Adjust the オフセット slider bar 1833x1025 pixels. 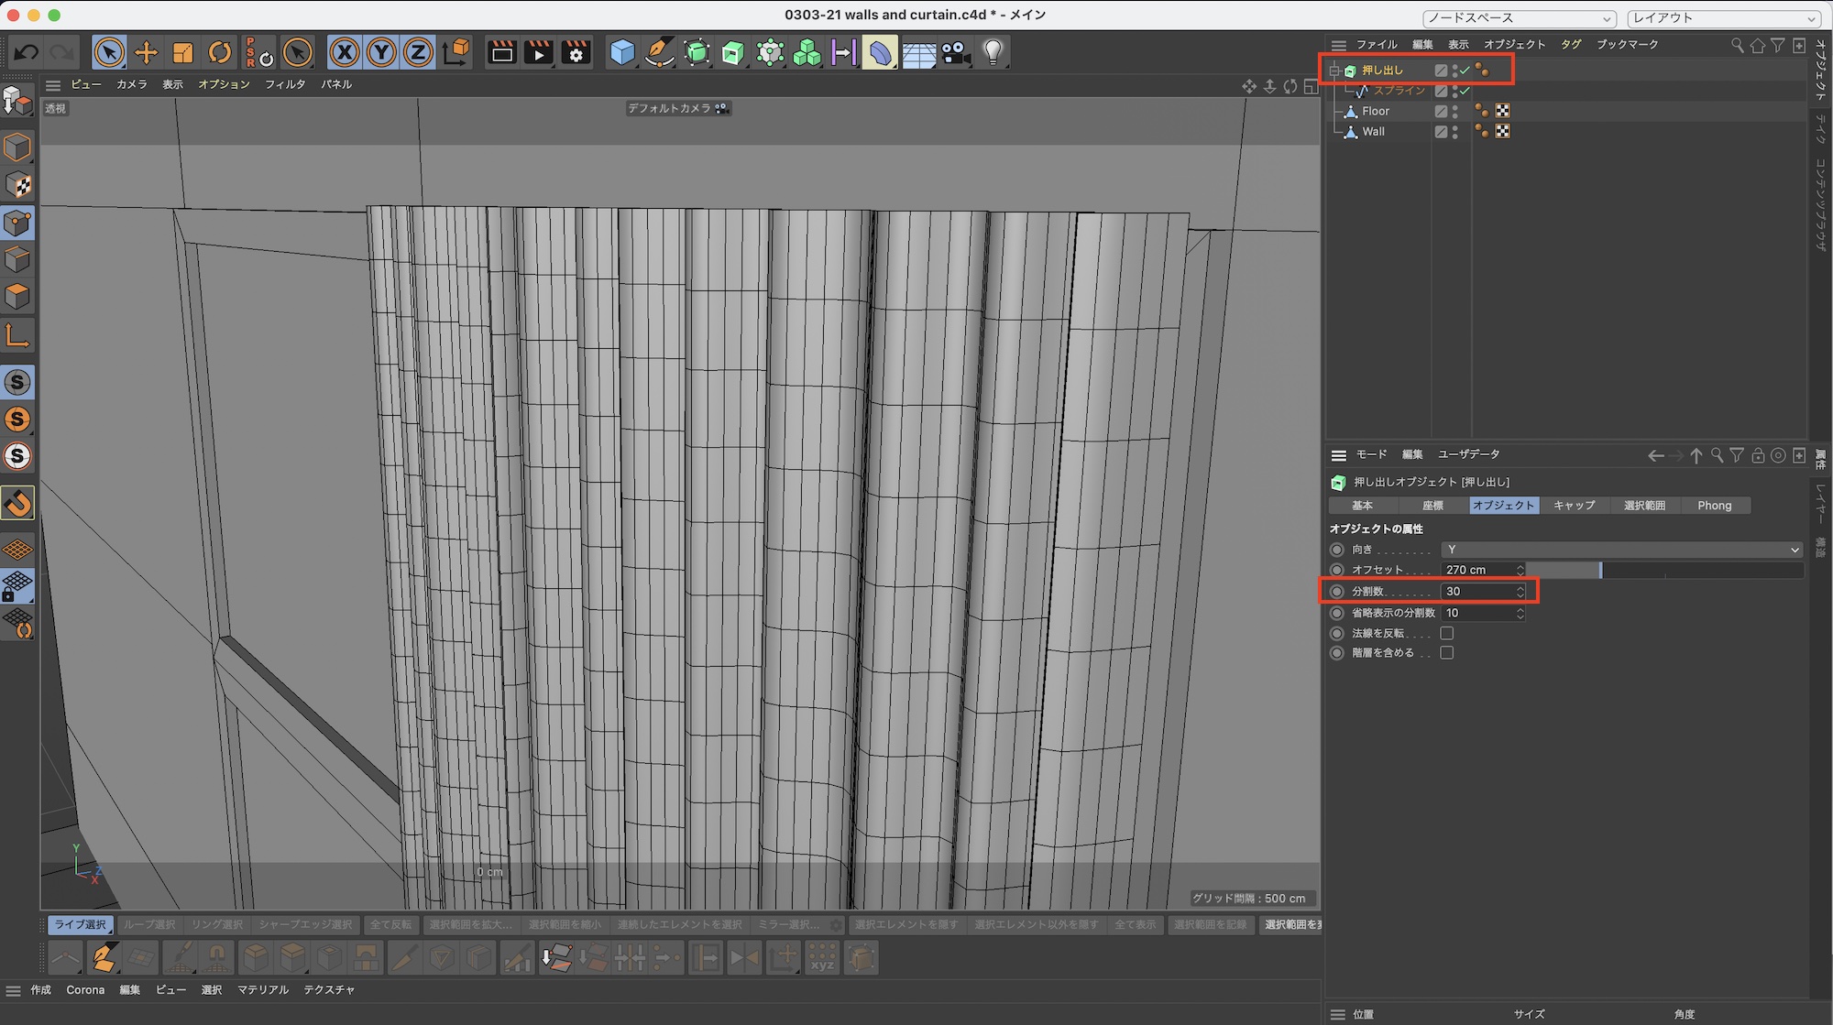click(x=1664, y=570)
